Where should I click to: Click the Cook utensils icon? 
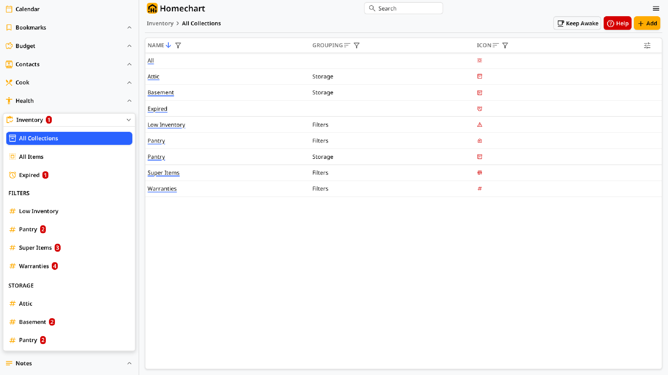[9, 82]
